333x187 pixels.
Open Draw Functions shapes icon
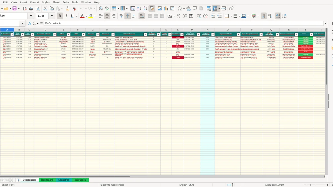tap(231, 9)
